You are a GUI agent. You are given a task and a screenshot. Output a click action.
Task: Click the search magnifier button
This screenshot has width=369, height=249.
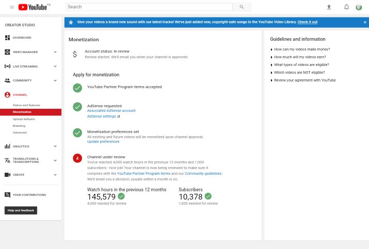(242, 7)
